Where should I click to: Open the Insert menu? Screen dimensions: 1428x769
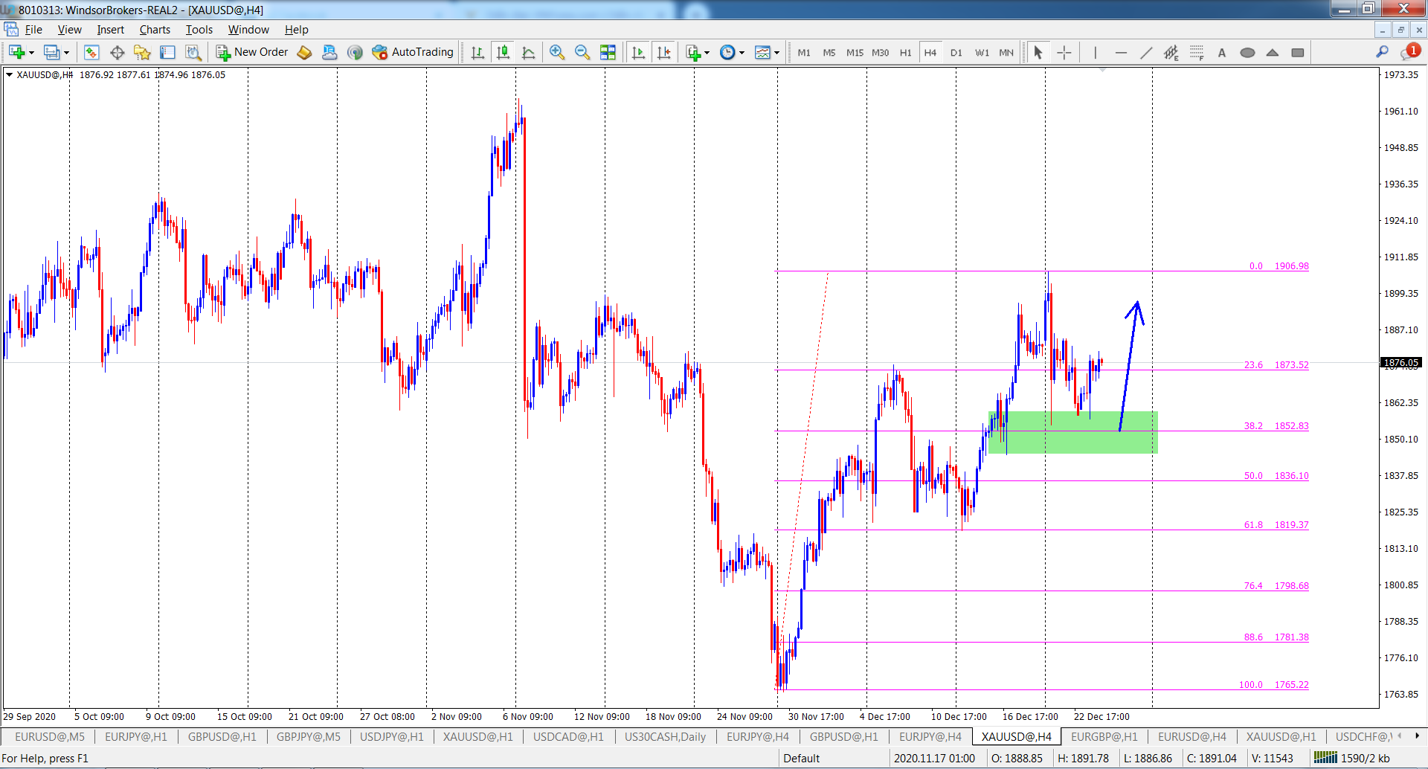[110, 30]
